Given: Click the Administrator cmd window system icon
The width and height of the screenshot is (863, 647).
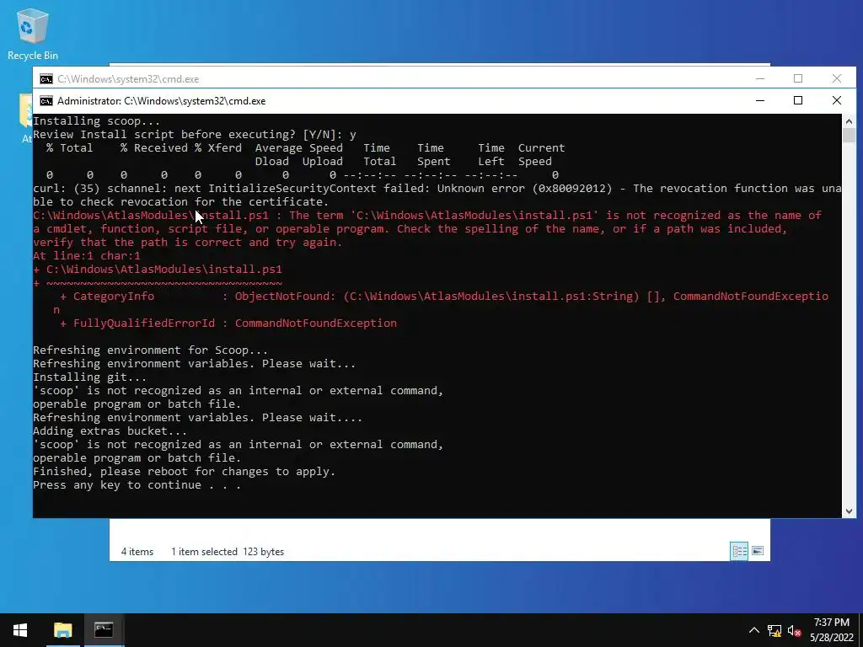Looking at the screenshot, I should pyautogui.click(x=46, y=101).
